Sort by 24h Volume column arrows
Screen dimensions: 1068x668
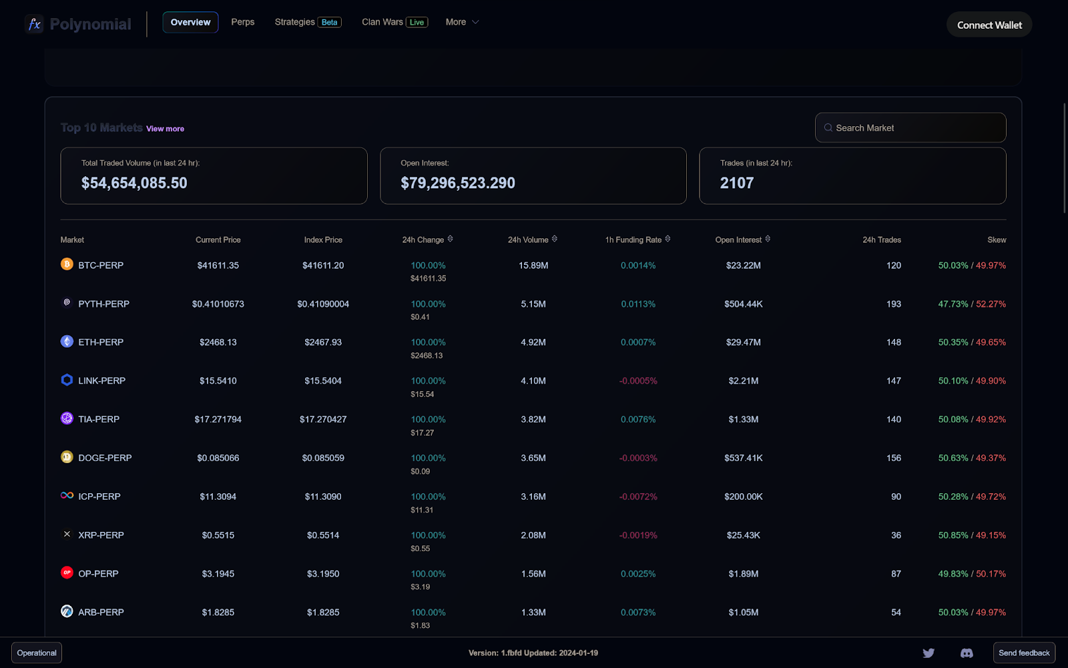click(x=555, y=239)
